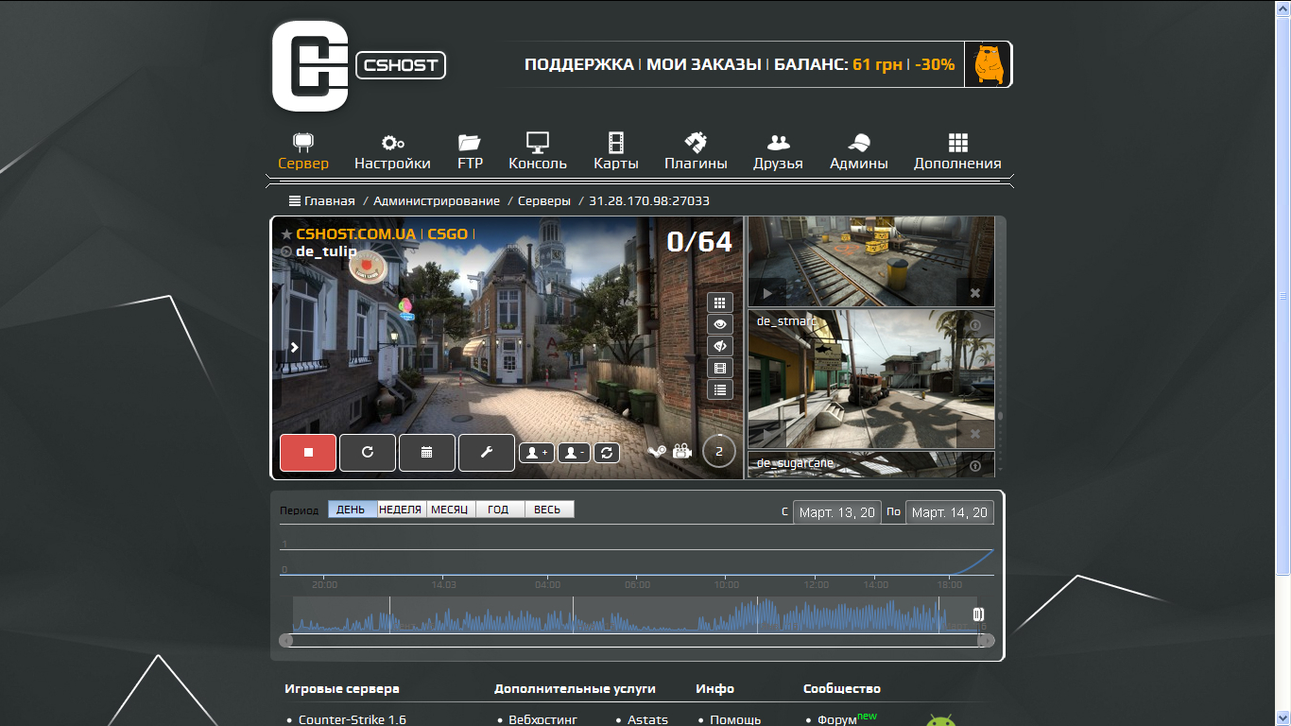The width and height of the screenshot is (1291, 726).
Task: Switch to the Консоль tab
Action: click(538, 151)
